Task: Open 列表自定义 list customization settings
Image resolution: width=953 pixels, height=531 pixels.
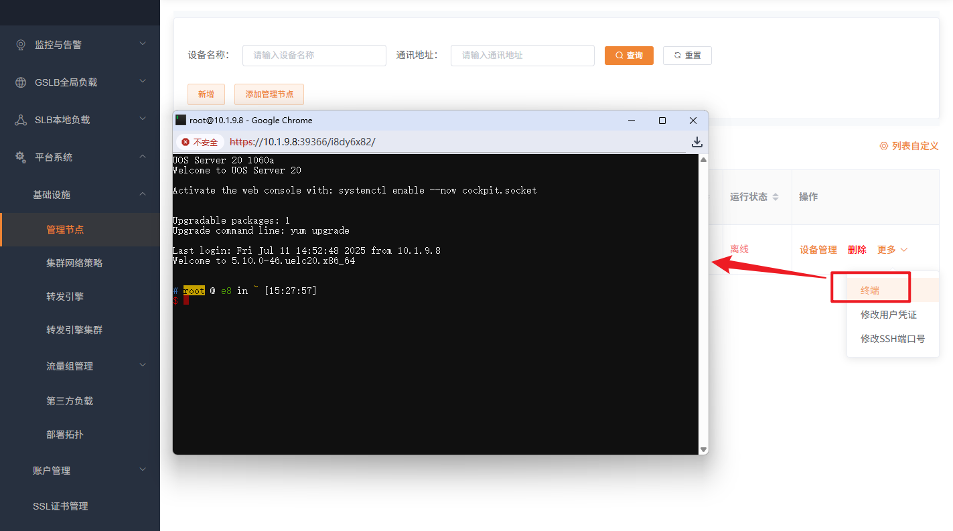Action: pyautogui.click(x=909, y=146)
